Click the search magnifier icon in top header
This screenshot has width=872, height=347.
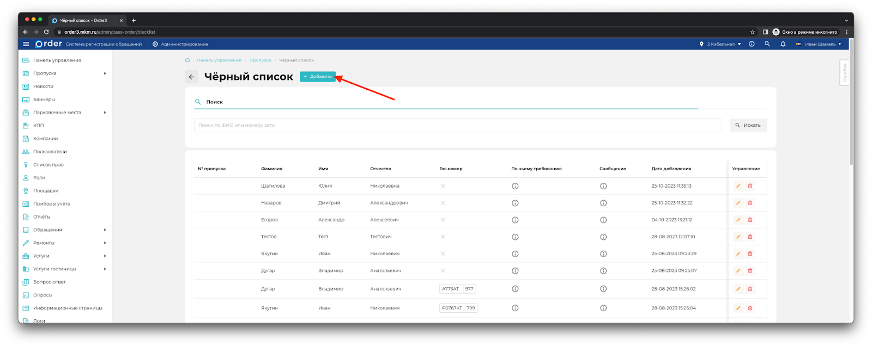click(767, 44)
